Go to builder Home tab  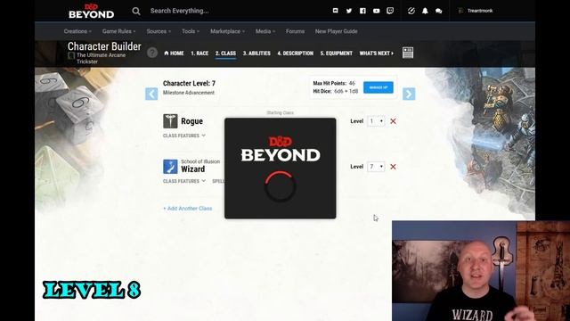tap(174, 53)
